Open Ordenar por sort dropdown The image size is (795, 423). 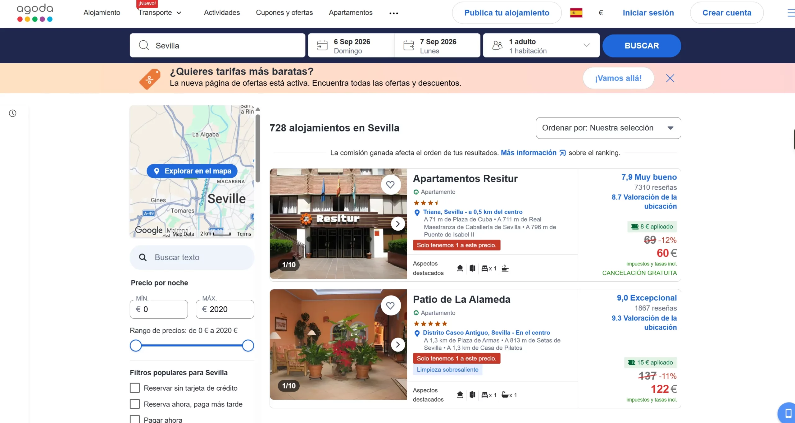point(608,128)
